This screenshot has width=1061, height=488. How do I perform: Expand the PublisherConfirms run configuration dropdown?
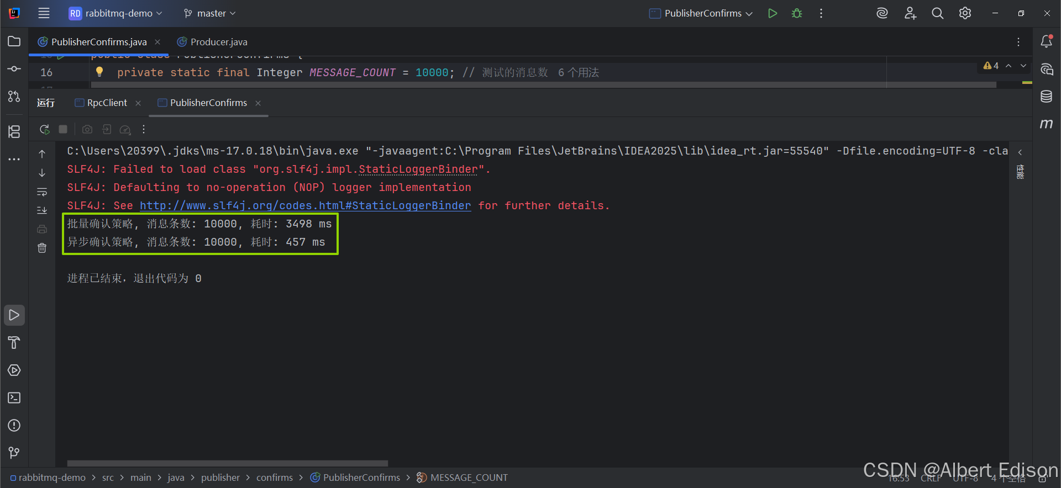701,13
